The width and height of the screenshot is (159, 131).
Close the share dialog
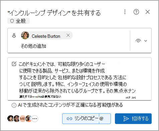(148, 12)
